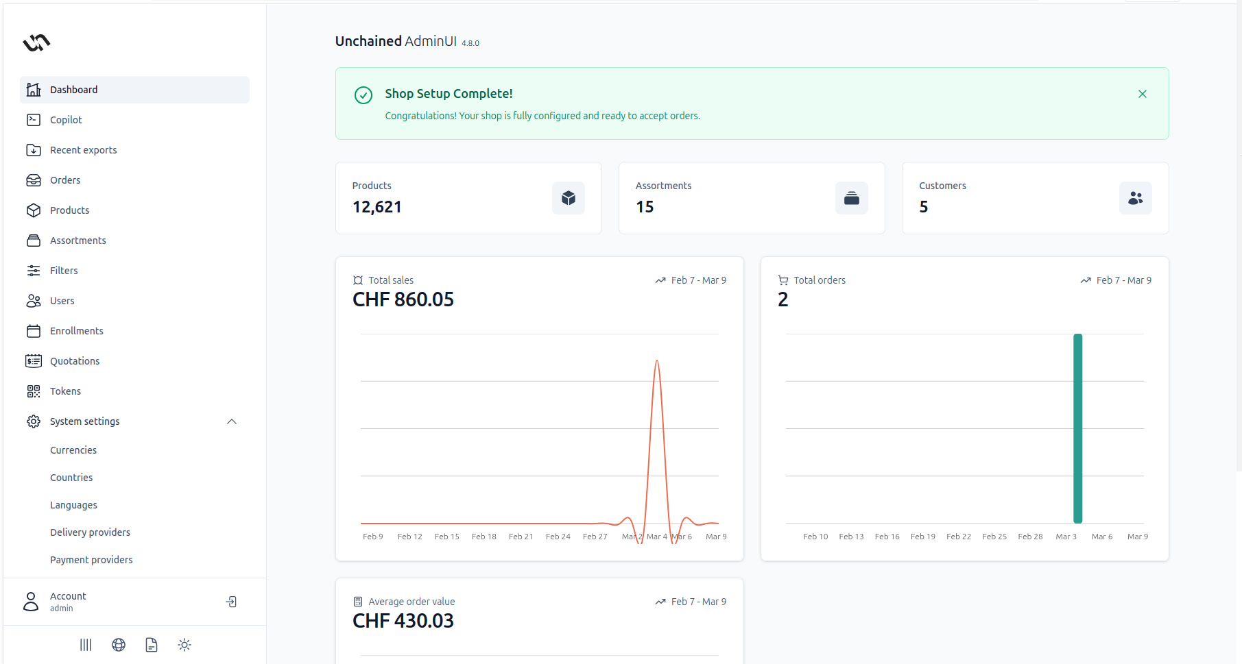
Task: Open Countries settings
Action: [71, 478]
